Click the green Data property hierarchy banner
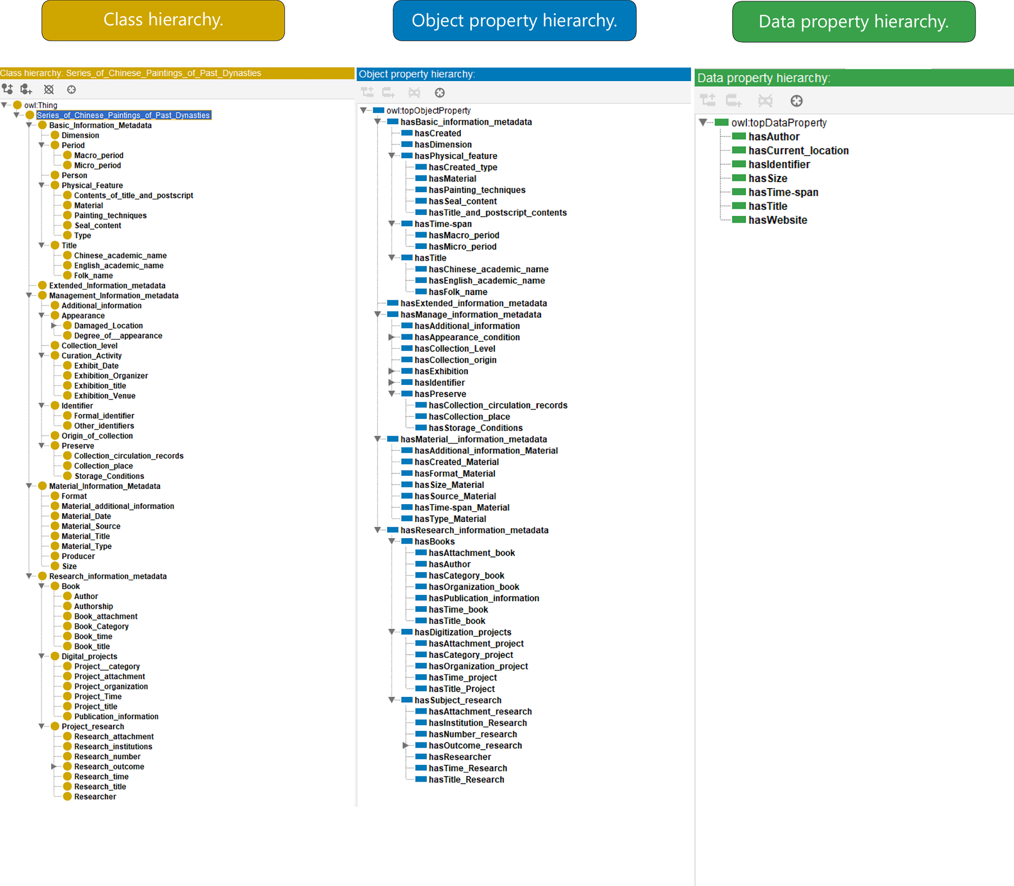 tap(853, 22)
